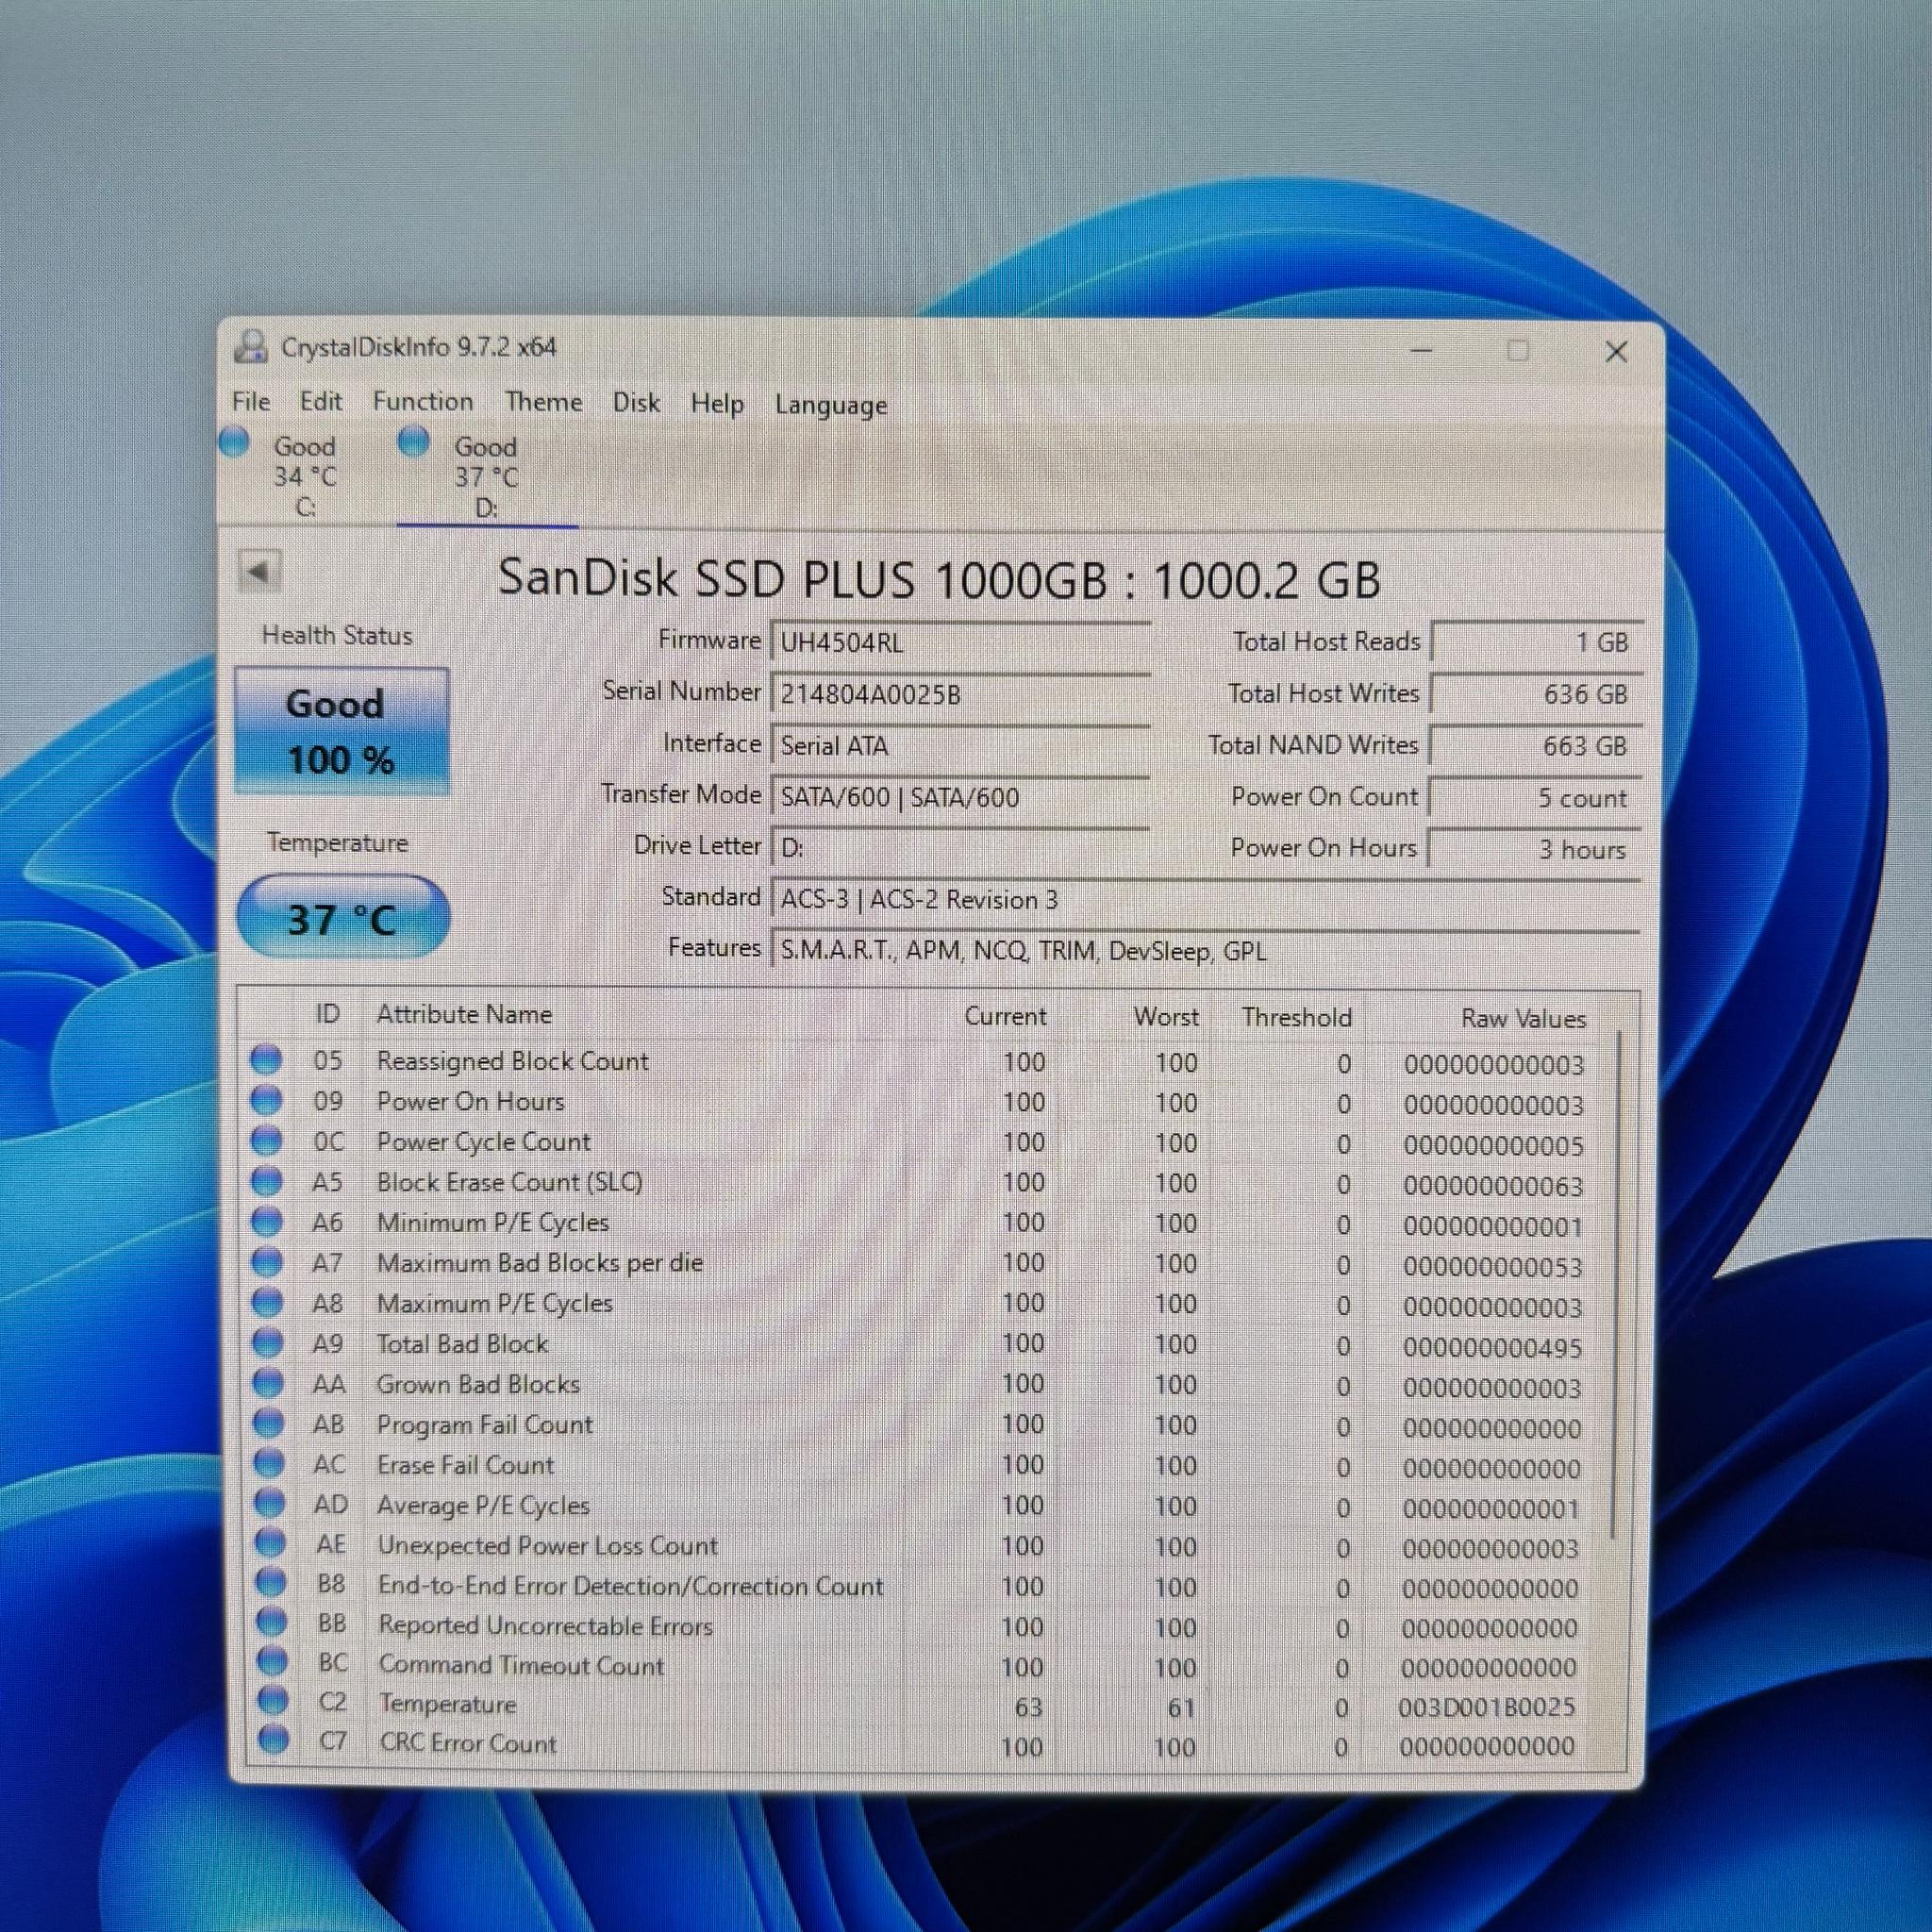Viewport: 1932px width, 1932px height.
Task: Click the Raw Values column header
Action: pos(1523,1019)
